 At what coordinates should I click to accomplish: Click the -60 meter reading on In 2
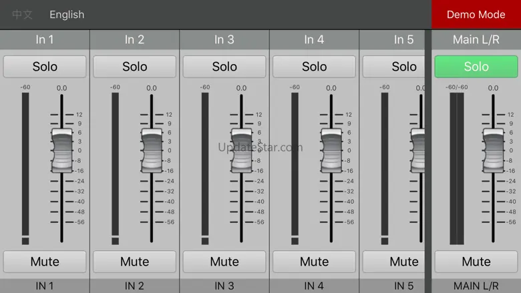(x=115, y=87)
